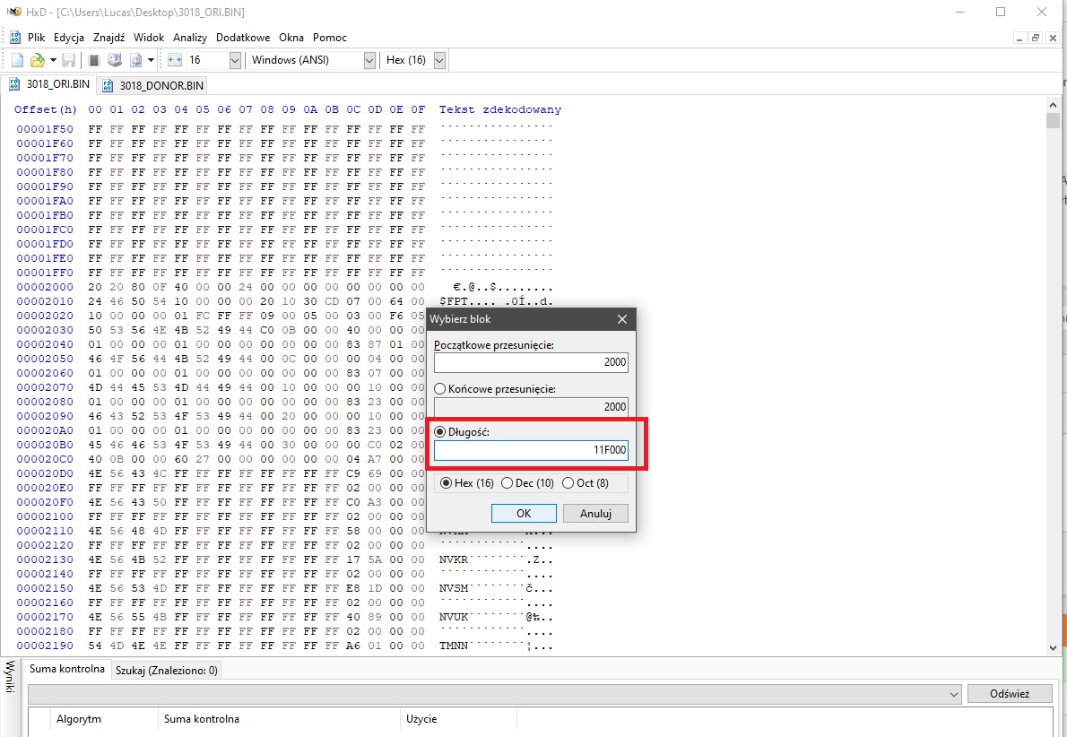Click the Tekst zdekodowany column header
This screenshot has width=1067, height=737.
click(x=500, y=109)
